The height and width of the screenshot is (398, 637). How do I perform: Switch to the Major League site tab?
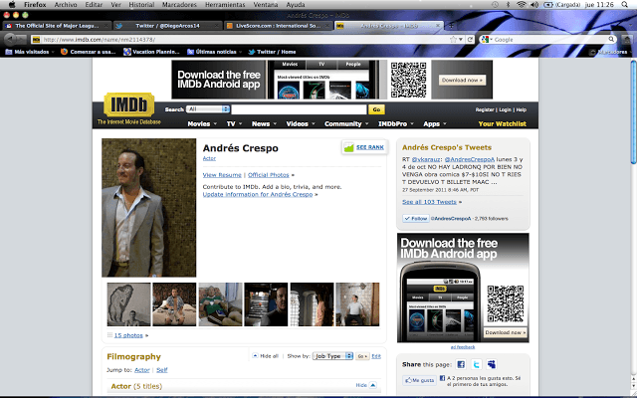pyautogui.click(x=57, y=26)
